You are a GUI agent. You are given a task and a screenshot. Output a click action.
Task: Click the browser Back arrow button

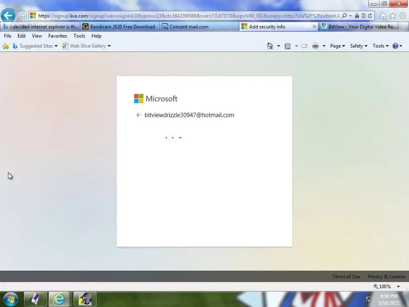click(8, 16)
